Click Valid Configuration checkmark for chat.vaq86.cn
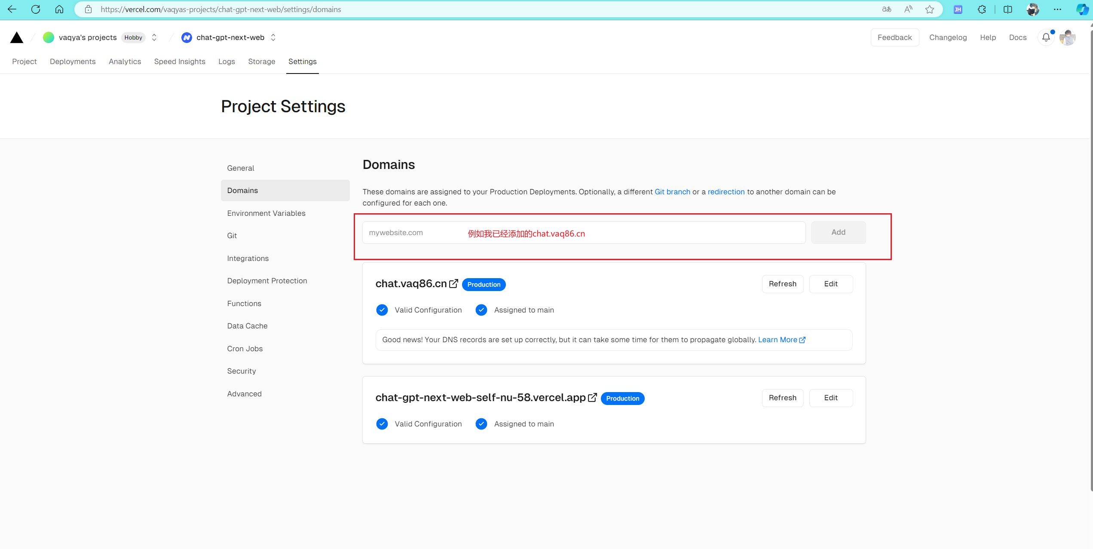The width and height of the screenshot is (1093, 549). (x=382, y=310)
